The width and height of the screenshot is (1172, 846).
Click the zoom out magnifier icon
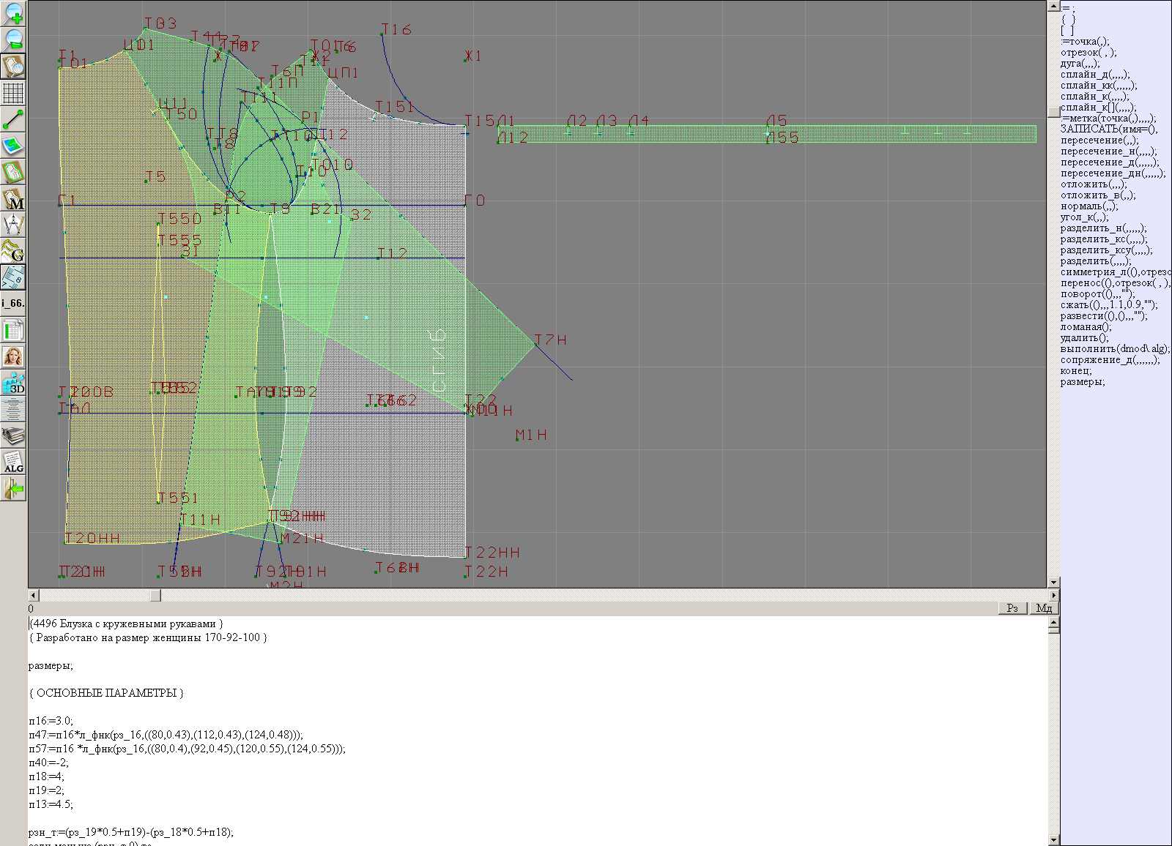point(13,39)
